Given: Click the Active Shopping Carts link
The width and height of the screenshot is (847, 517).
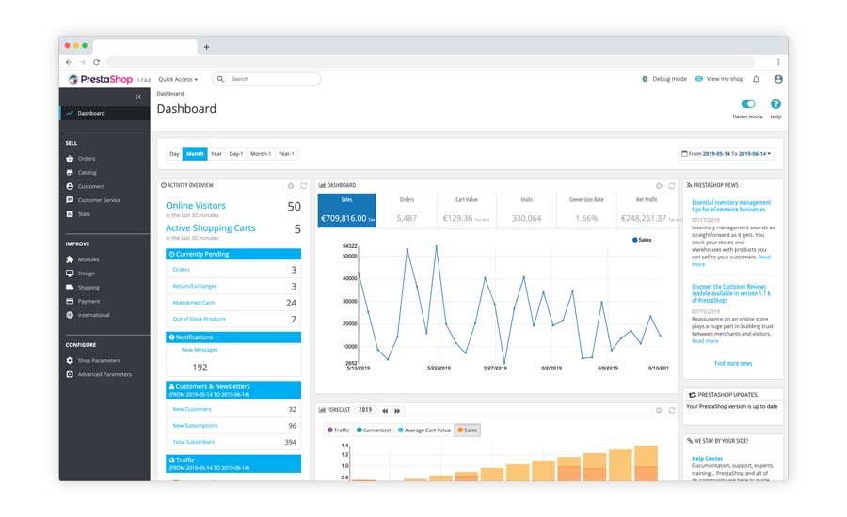Looking at the screenshot, I should click(211, 228).
